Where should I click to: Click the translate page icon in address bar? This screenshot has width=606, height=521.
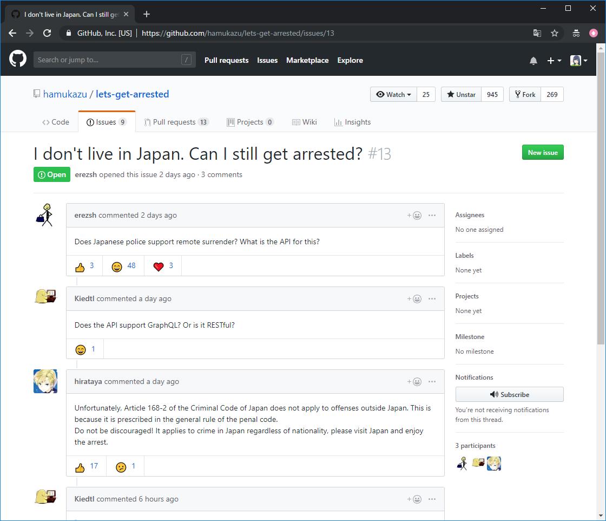537,33
